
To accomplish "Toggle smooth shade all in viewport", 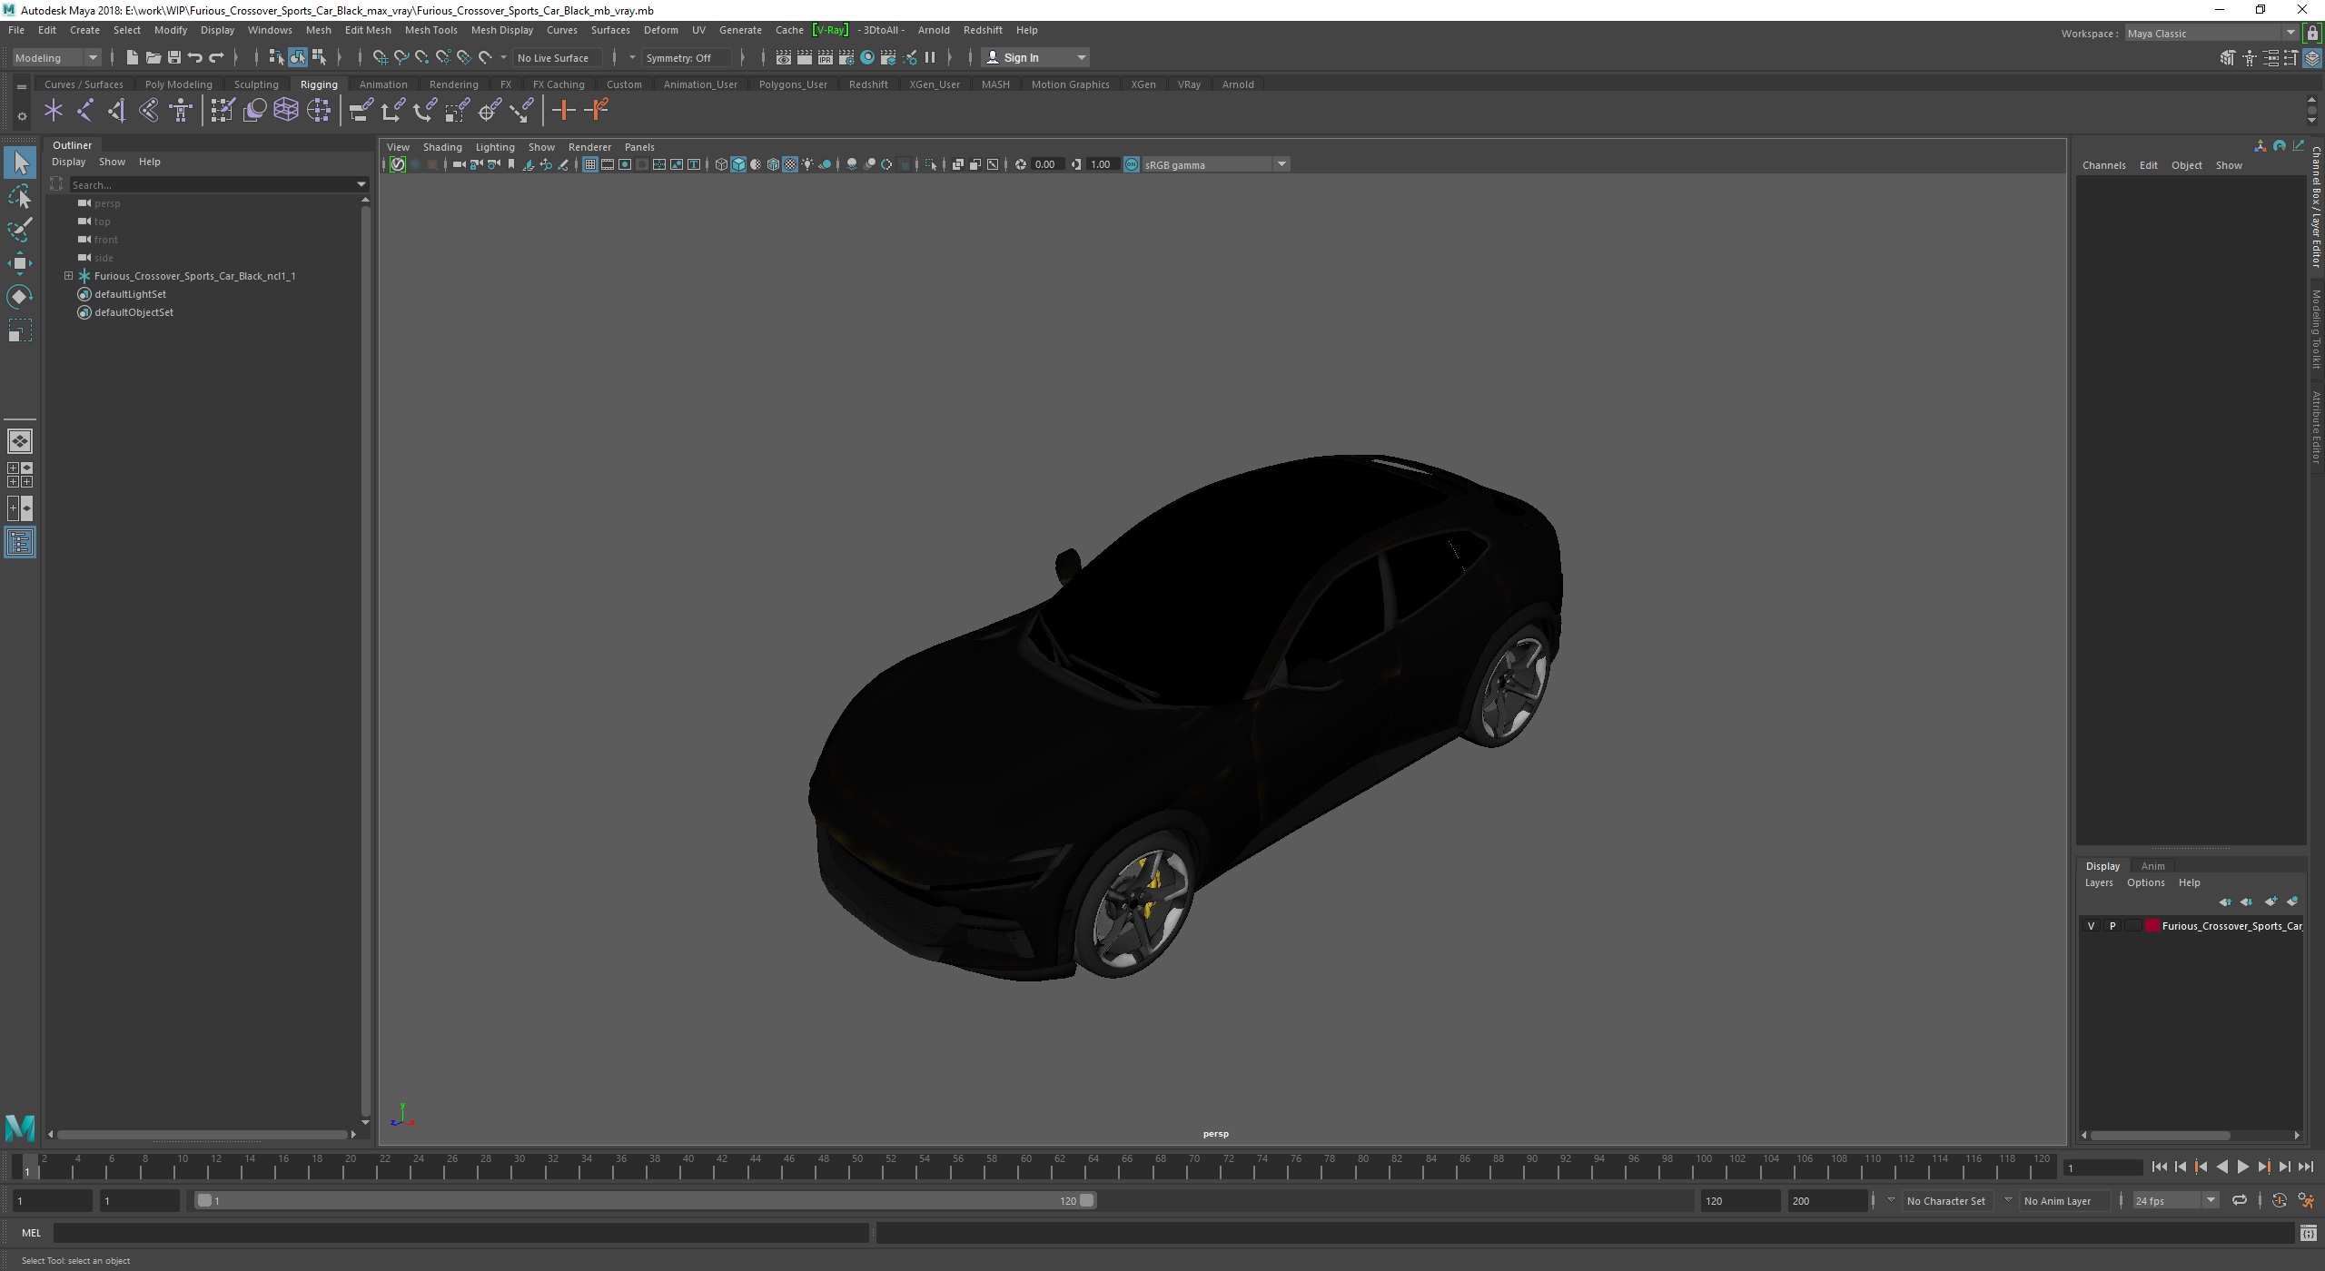I will (x=738, y=164).
